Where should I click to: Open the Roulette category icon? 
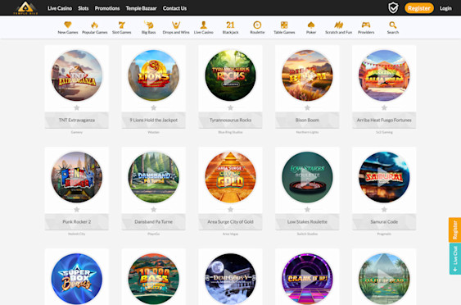point(257,25)
